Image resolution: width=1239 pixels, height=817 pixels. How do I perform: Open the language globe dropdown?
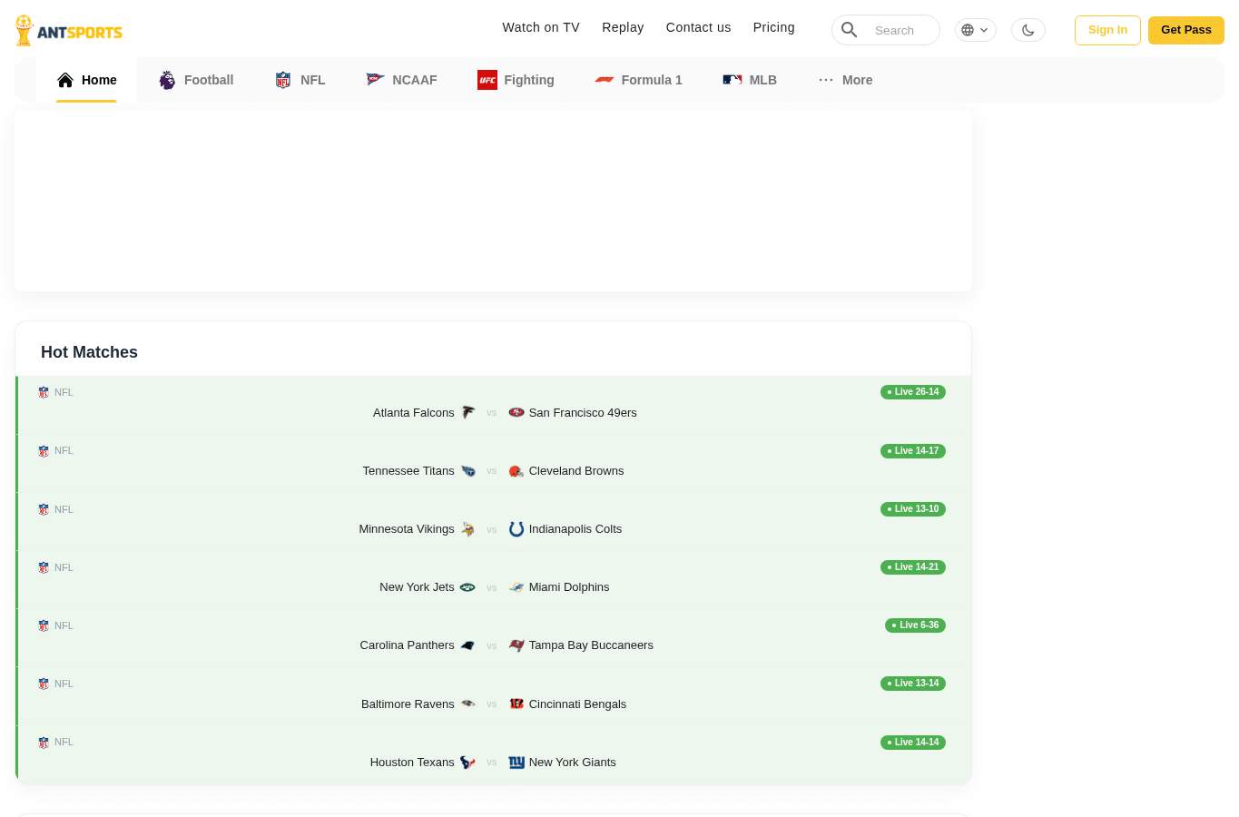(x=975, y=30)
